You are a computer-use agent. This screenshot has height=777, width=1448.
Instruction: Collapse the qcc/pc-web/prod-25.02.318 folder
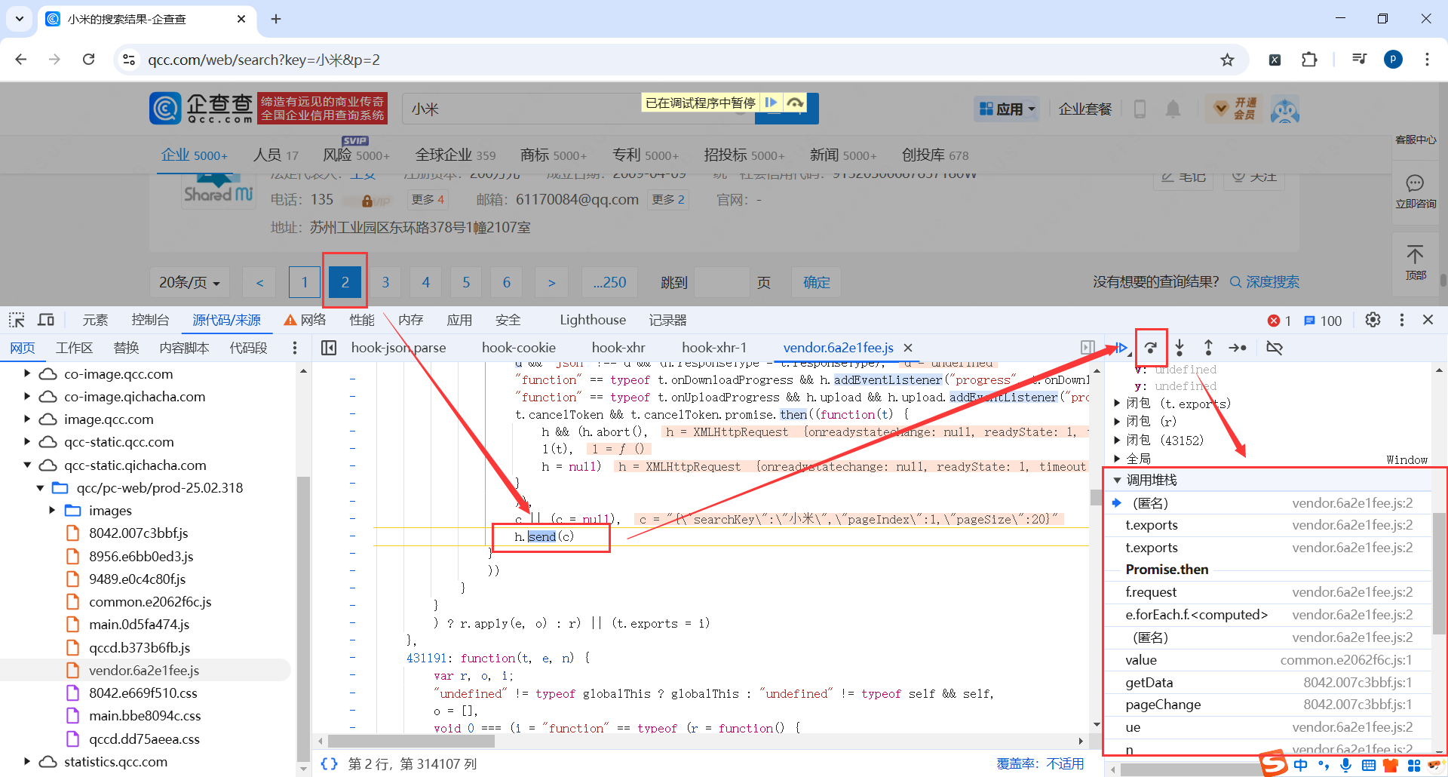coord(40,488)
